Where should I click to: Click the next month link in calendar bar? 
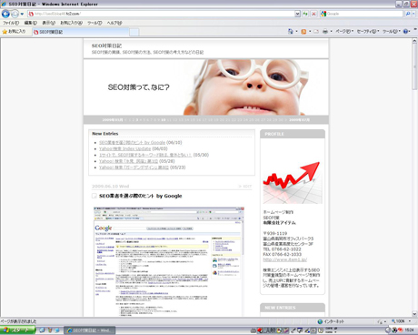(299, 120)
